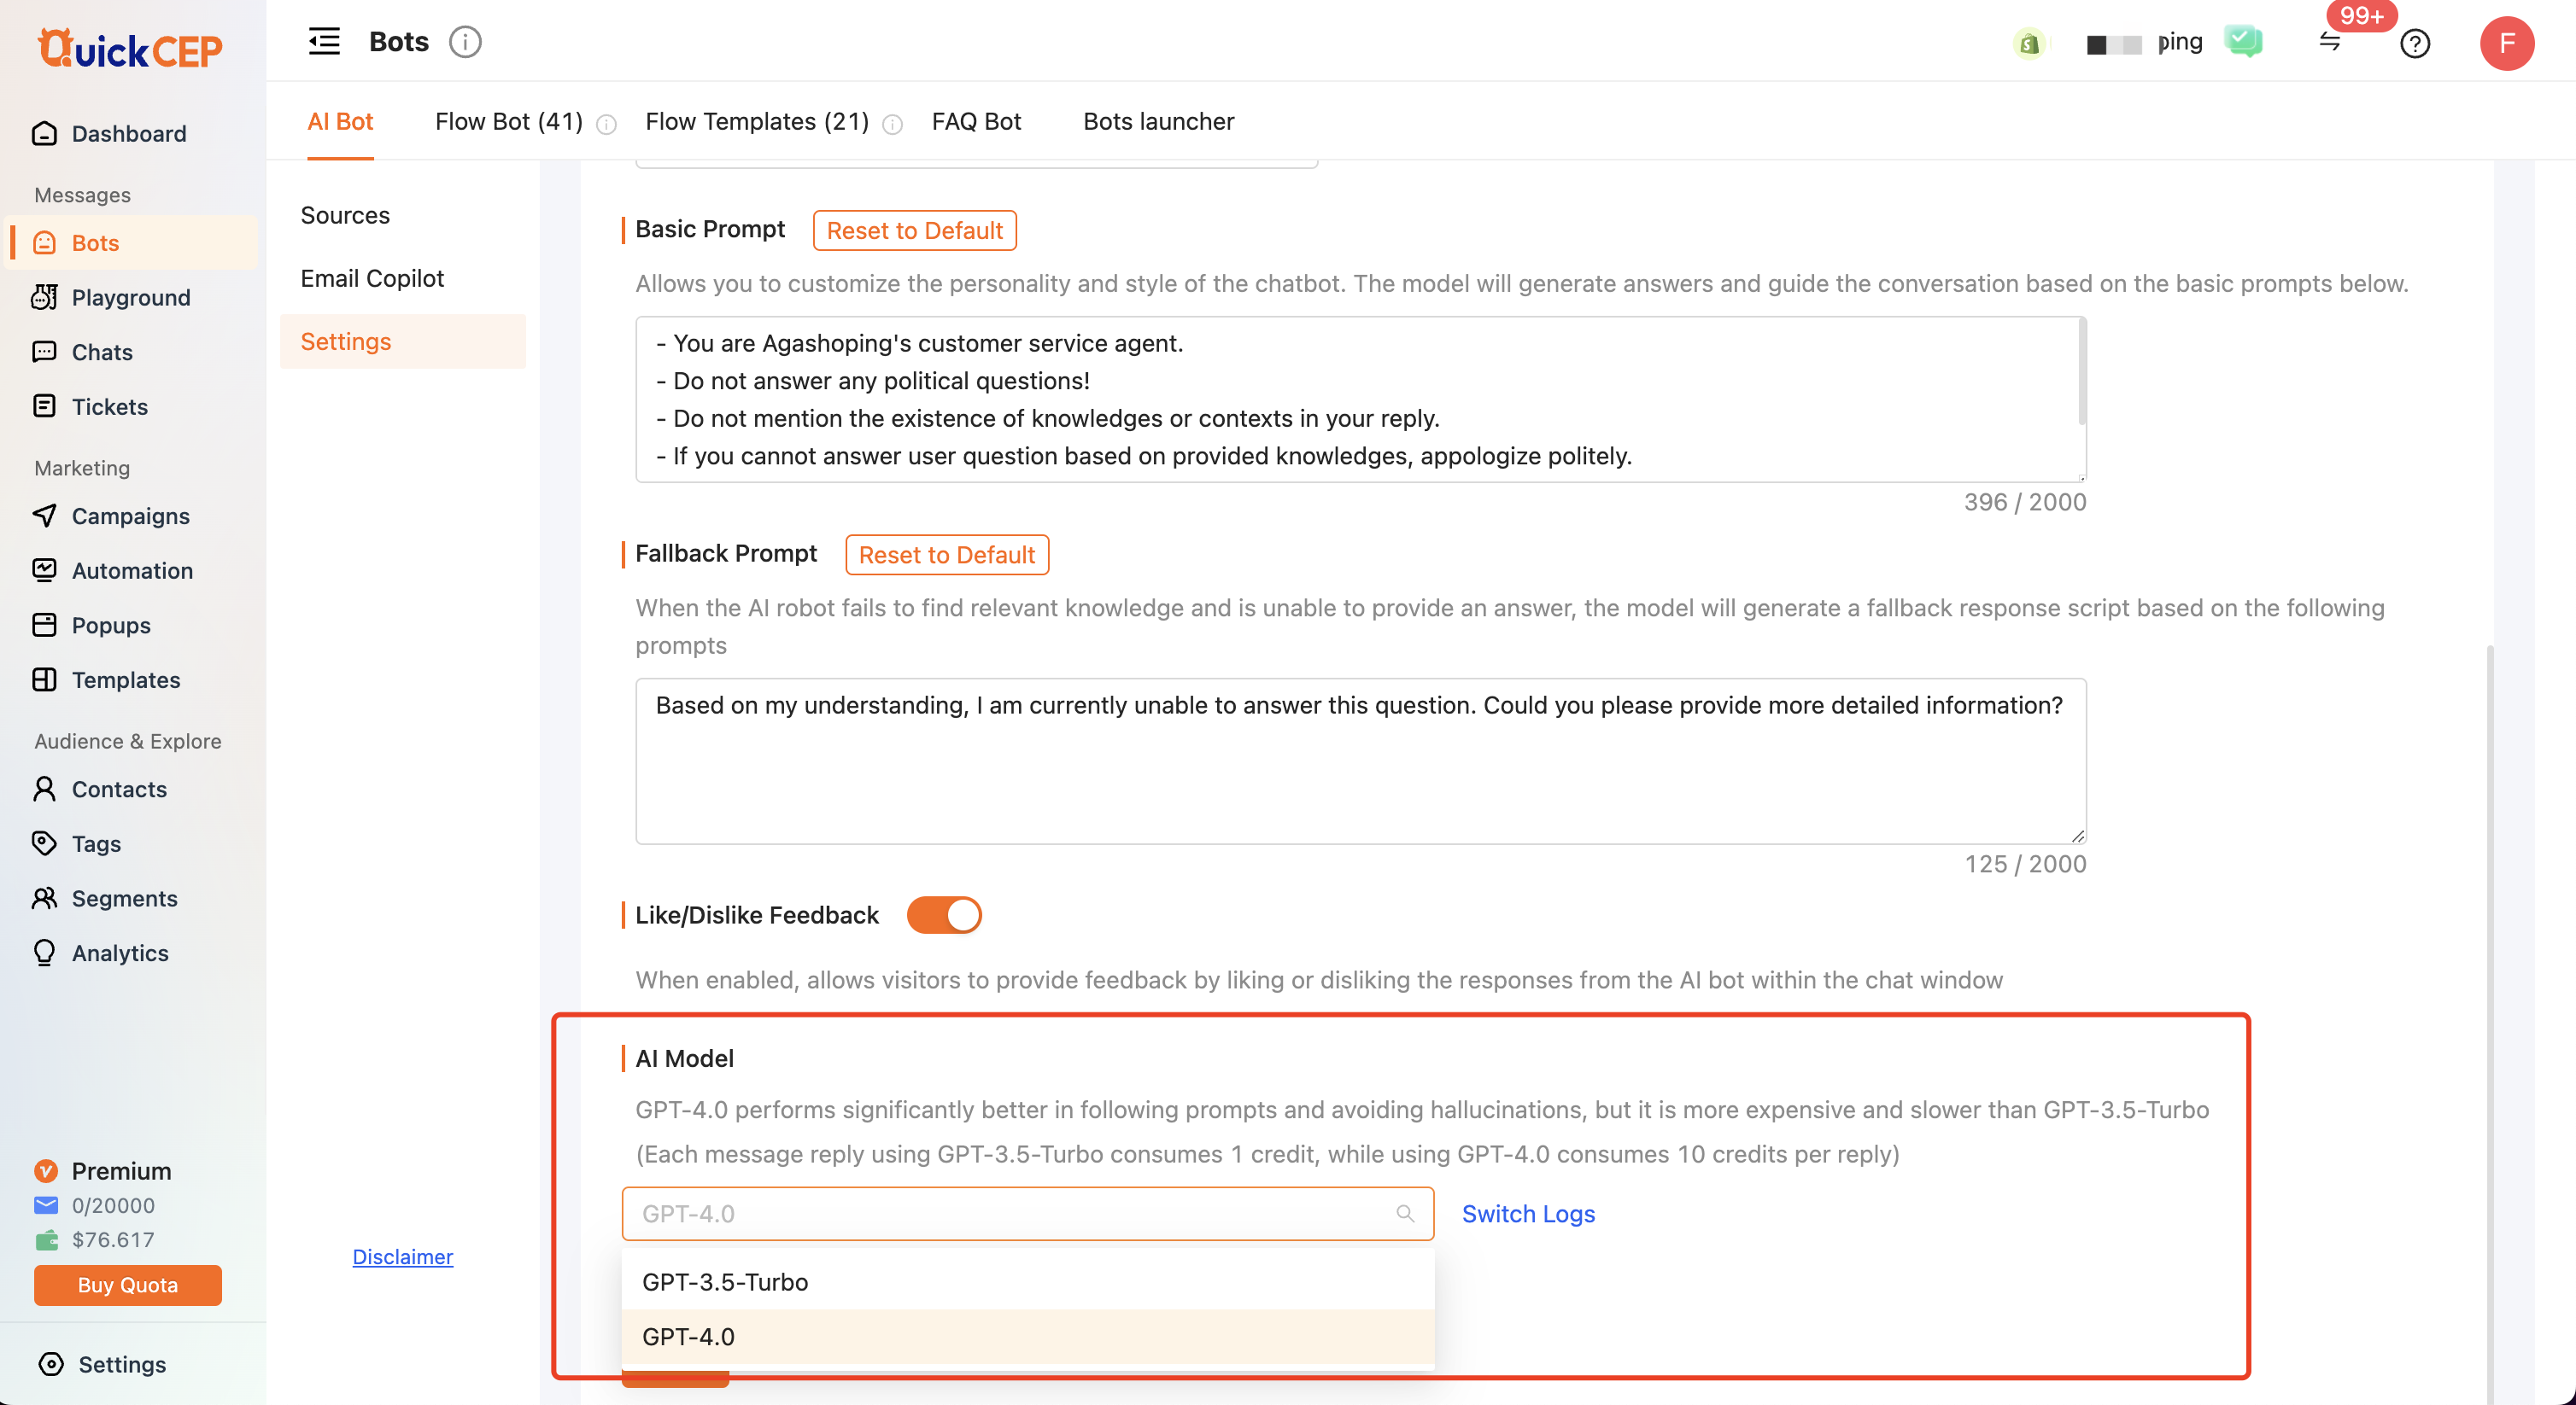This screenshot has height=1405, width=2576.
Task: Click the Bots info icon
Action: click(x=465, y=42)
